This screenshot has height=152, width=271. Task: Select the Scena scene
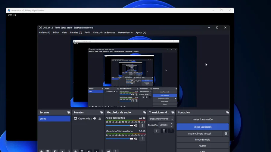pyautogui.click(x=54, y=119)
